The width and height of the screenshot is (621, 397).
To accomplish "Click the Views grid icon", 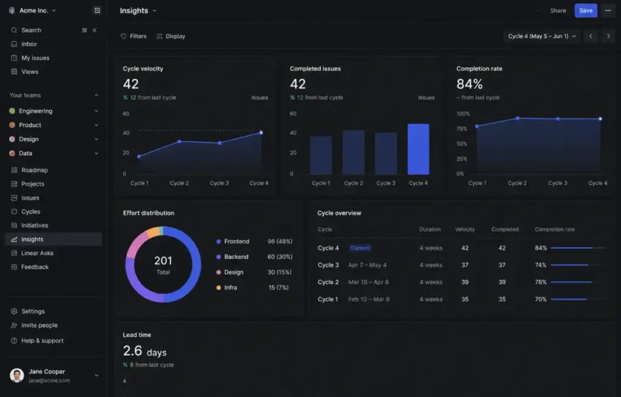I will point(14,72).
